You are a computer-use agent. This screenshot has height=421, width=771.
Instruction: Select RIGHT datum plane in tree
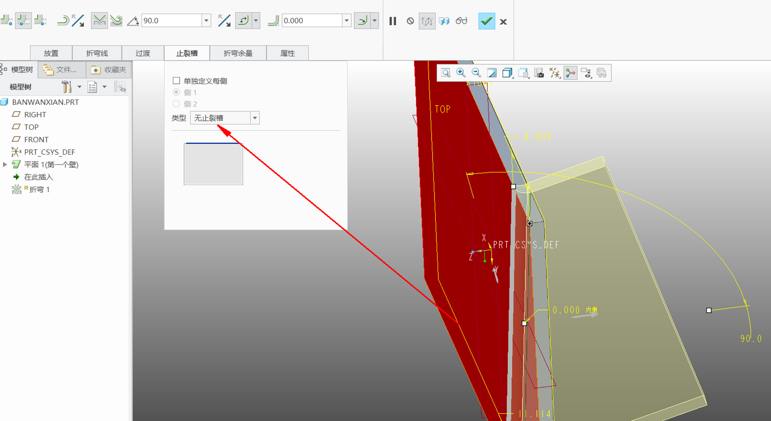click(35, 115)
